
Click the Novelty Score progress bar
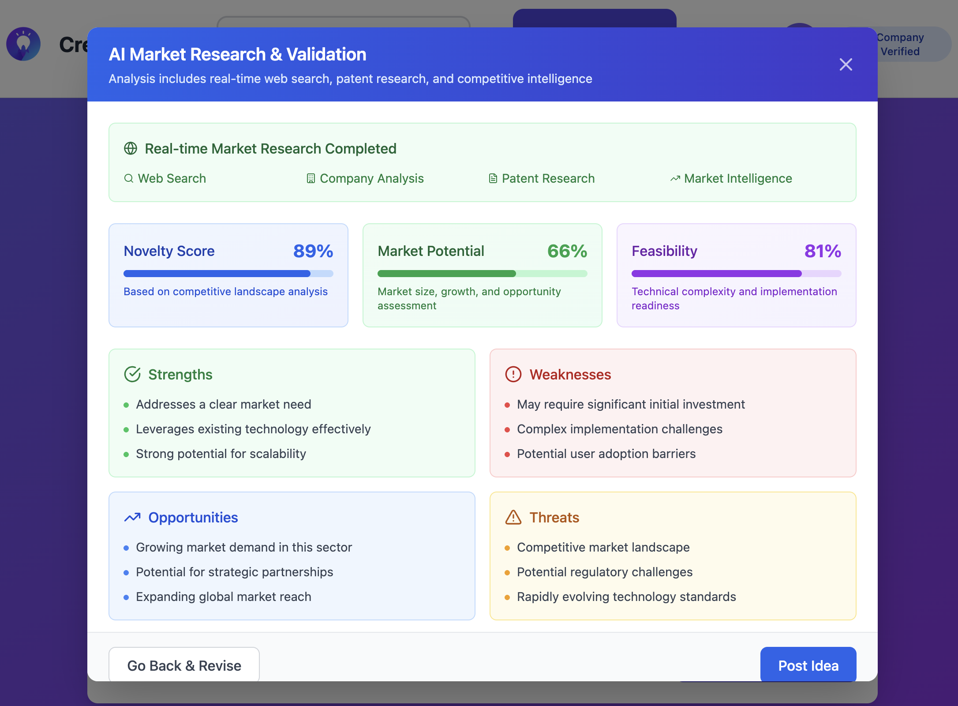pos(228,274)
